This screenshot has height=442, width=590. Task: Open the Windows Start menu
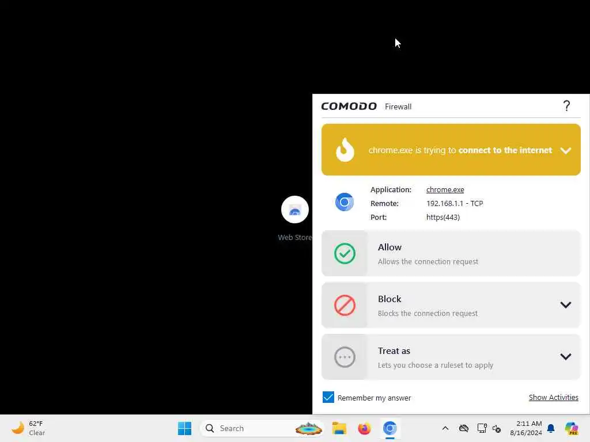184,428
